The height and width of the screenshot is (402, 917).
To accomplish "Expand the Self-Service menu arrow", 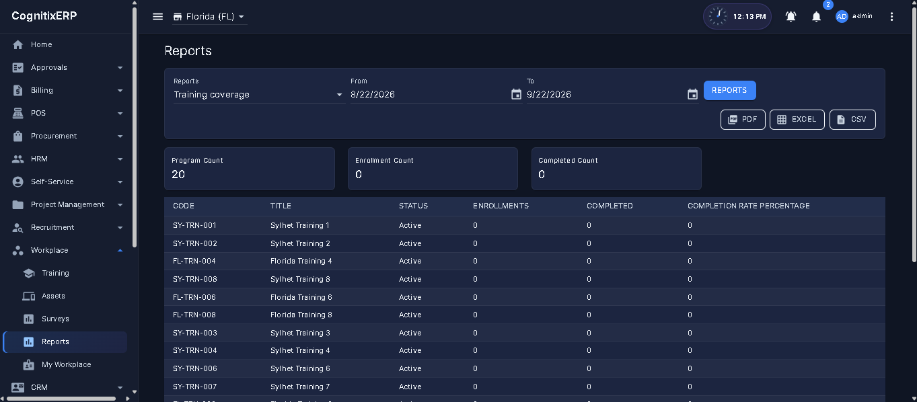I will [x=120, y=182].
